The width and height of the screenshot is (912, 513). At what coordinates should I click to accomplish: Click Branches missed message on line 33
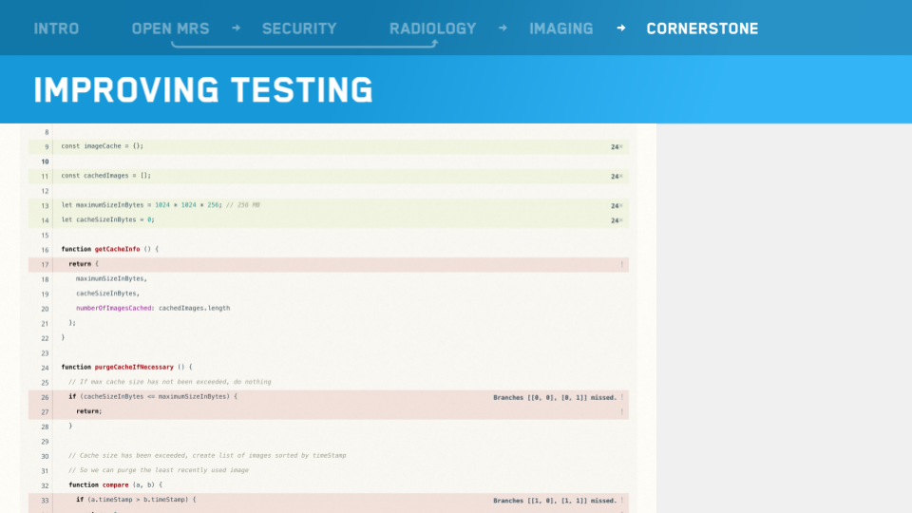554,500
